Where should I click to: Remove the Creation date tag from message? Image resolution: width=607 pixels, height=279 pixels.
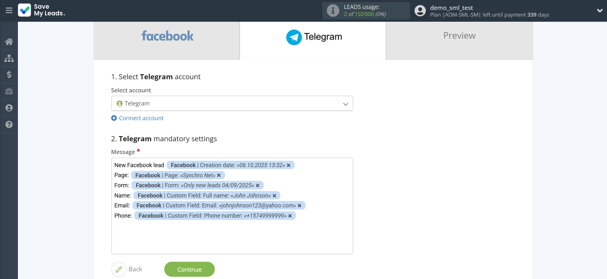pyautogui.click(x=289, y=165)
